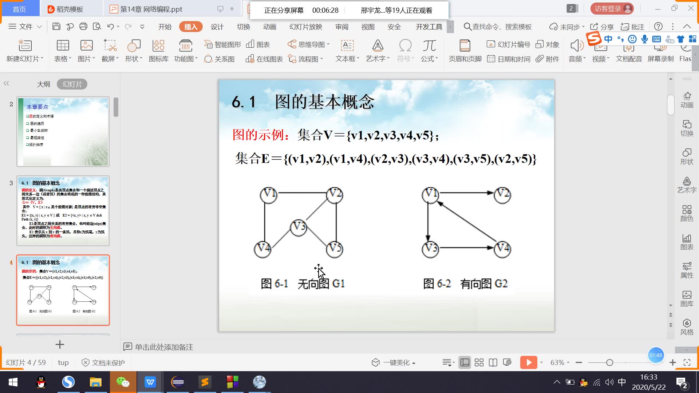
Task: Switch to slide sorter view
Action: [x=479, y=362]
